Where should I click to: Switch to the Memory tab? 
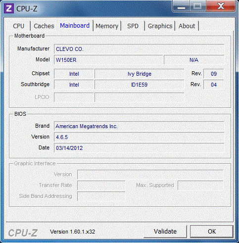pos(107,26)
